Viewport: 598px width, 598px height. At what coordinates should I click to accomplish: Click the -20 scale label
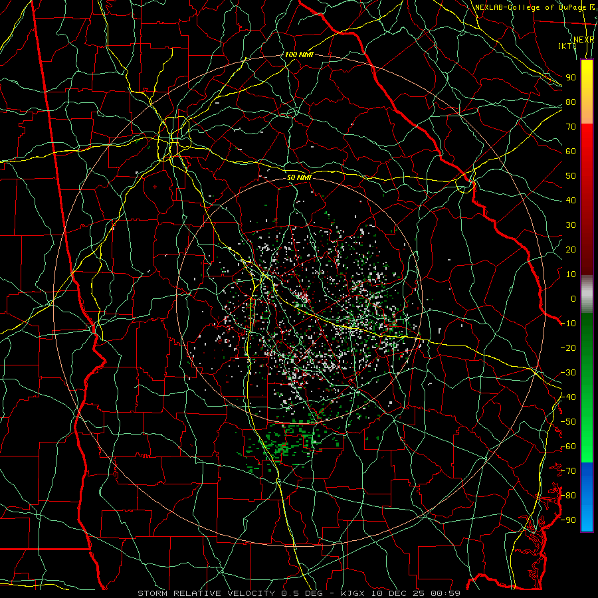click(568, 348)
